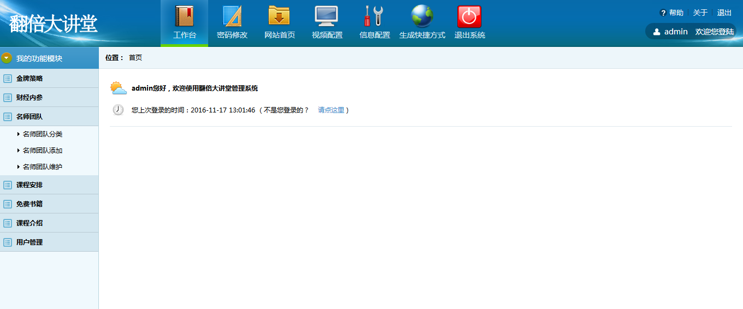Click the list icon beside 用户管理
Viewport: 743px width, 309px height.
[x=8, y=242]
